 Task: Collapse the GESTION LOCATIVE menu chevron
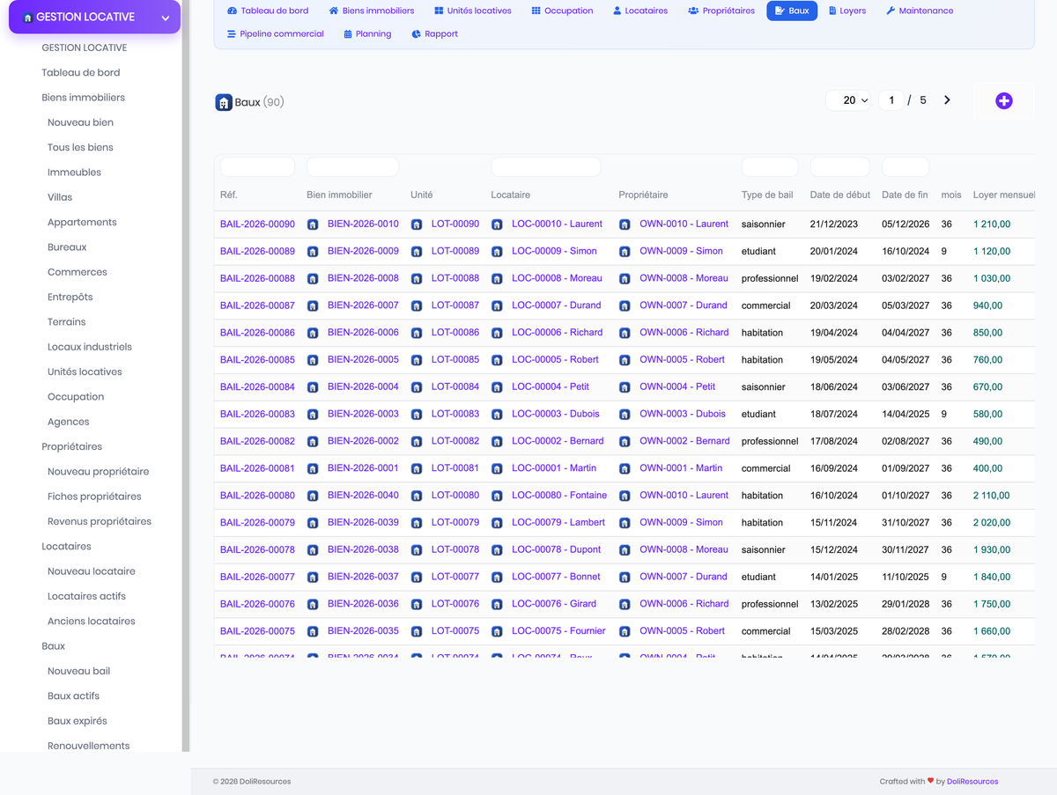point(165,18)
